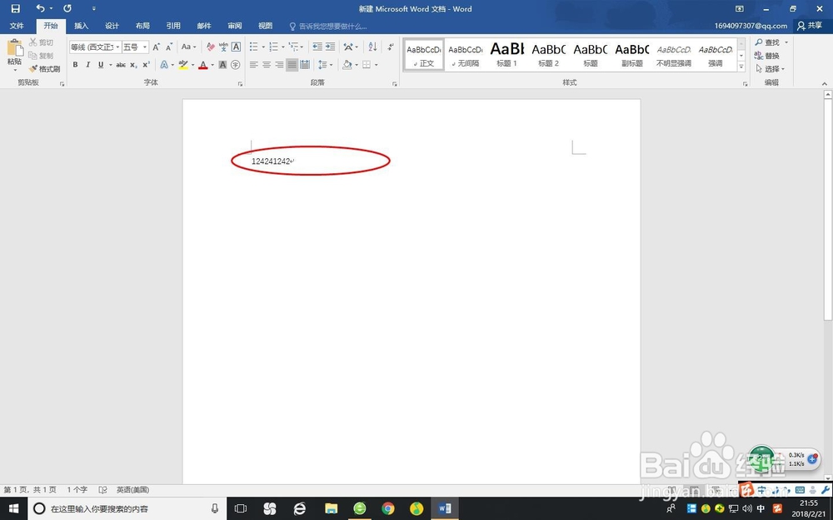
Task: Expand the font size dropdown
Action: coord(145,47)
